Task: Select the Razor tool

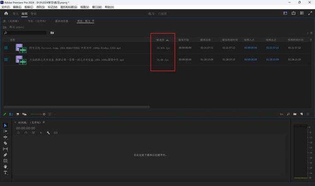Action: click(6, 143)
